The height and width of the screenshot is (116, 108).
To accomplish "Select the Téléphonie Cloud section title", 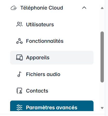I will [42, 8].
